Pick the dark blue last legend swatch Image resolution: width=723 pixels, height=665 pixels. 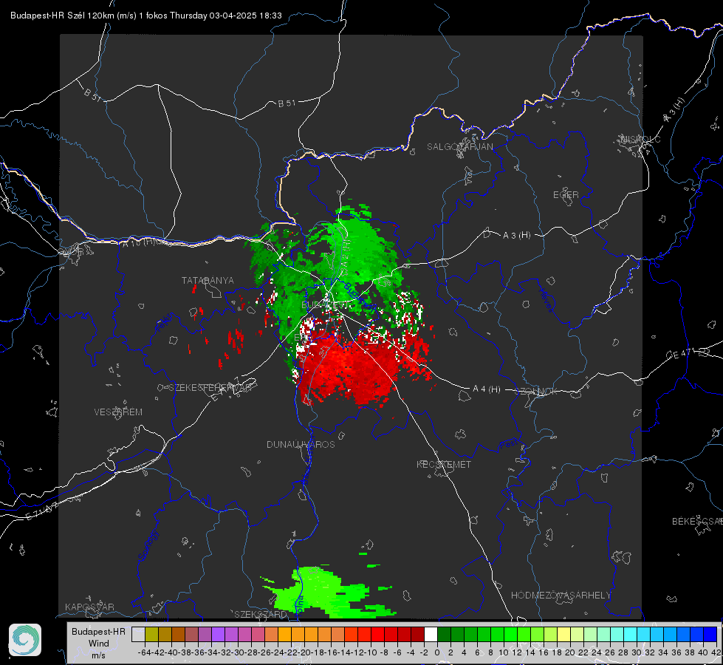(710, 634)
